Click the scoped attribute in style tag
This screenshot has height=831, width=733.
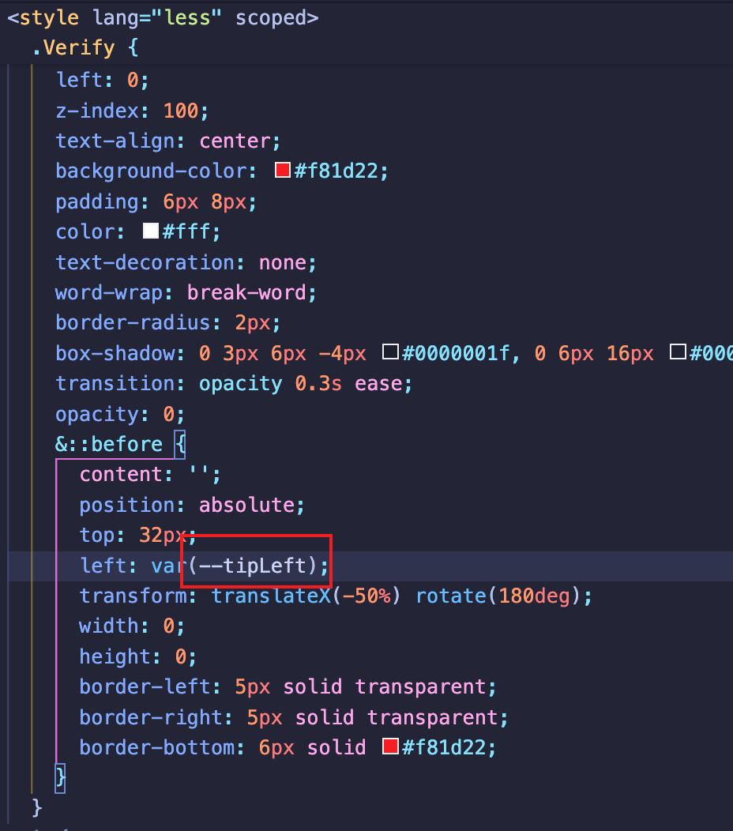[271, 17]
